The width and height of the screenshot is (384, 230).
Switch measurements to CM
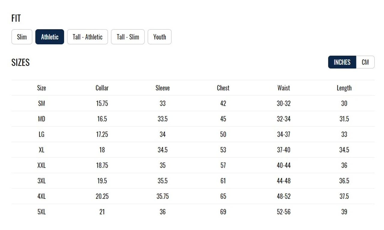pyautogui.click(x=365, y=62)
